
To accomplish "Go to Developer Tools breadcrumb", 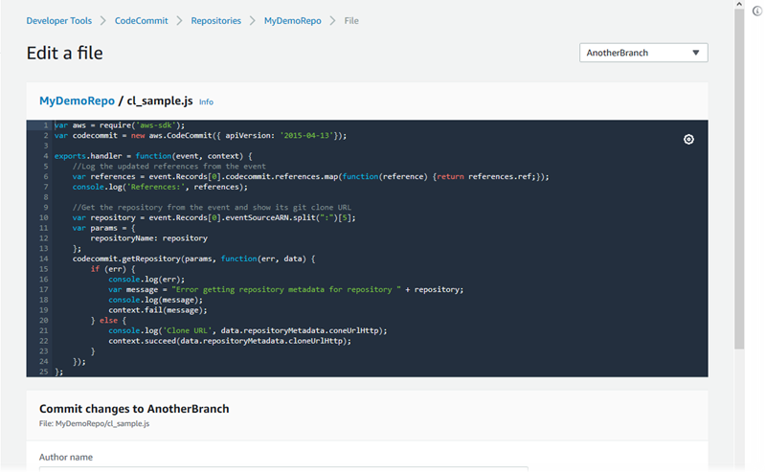I will 59,20.
